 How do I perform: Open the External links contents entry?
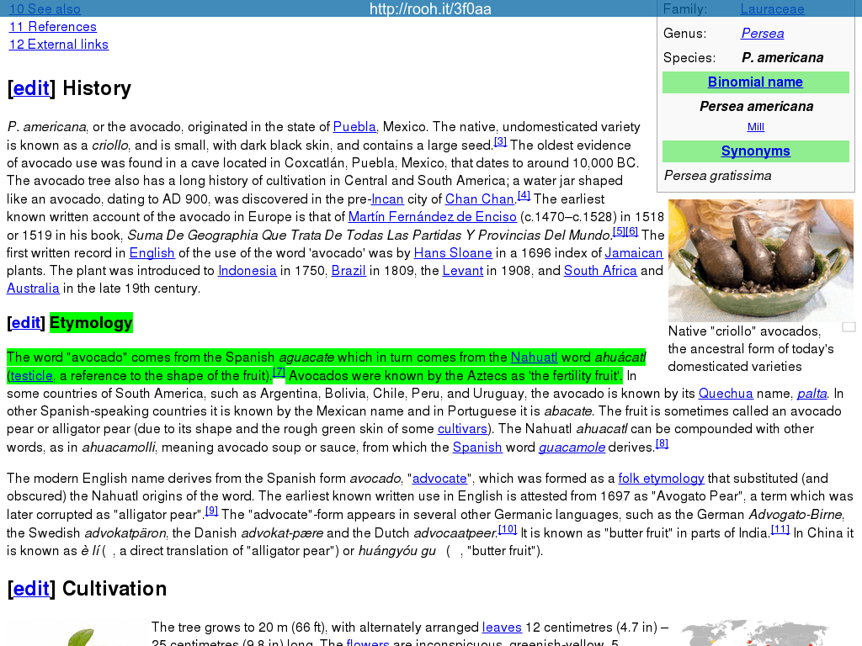click(59, 45)
